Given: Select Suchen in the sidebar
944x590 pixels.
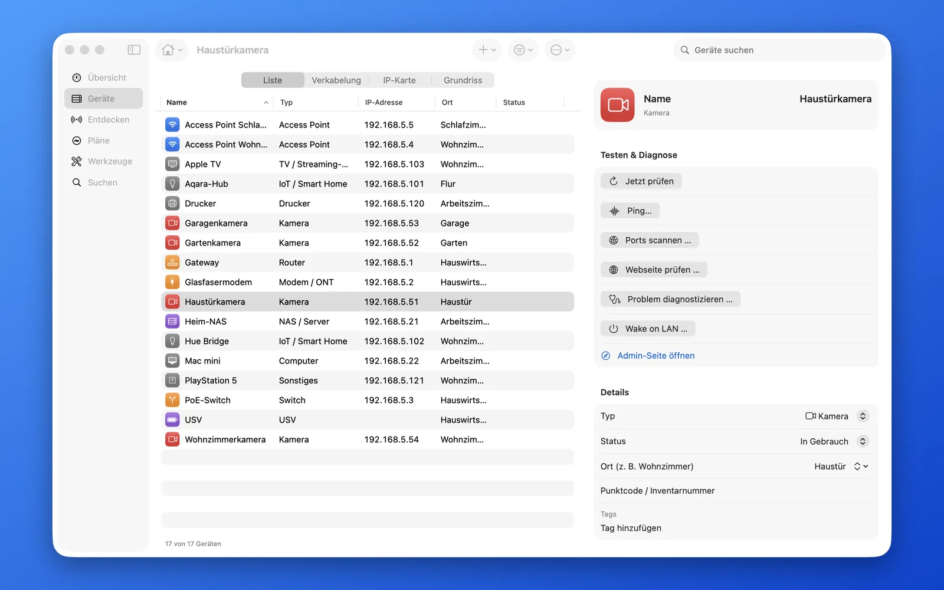Looking at the screenshot, I should coord(103,183).
